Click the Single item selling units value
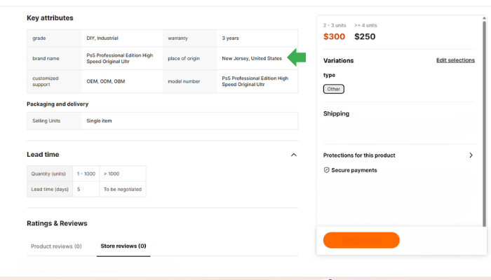The image size is (491, 280). [x=99, y=120]
